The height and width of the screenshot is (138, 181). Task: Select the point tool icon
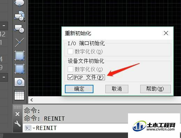pos(20,42)
